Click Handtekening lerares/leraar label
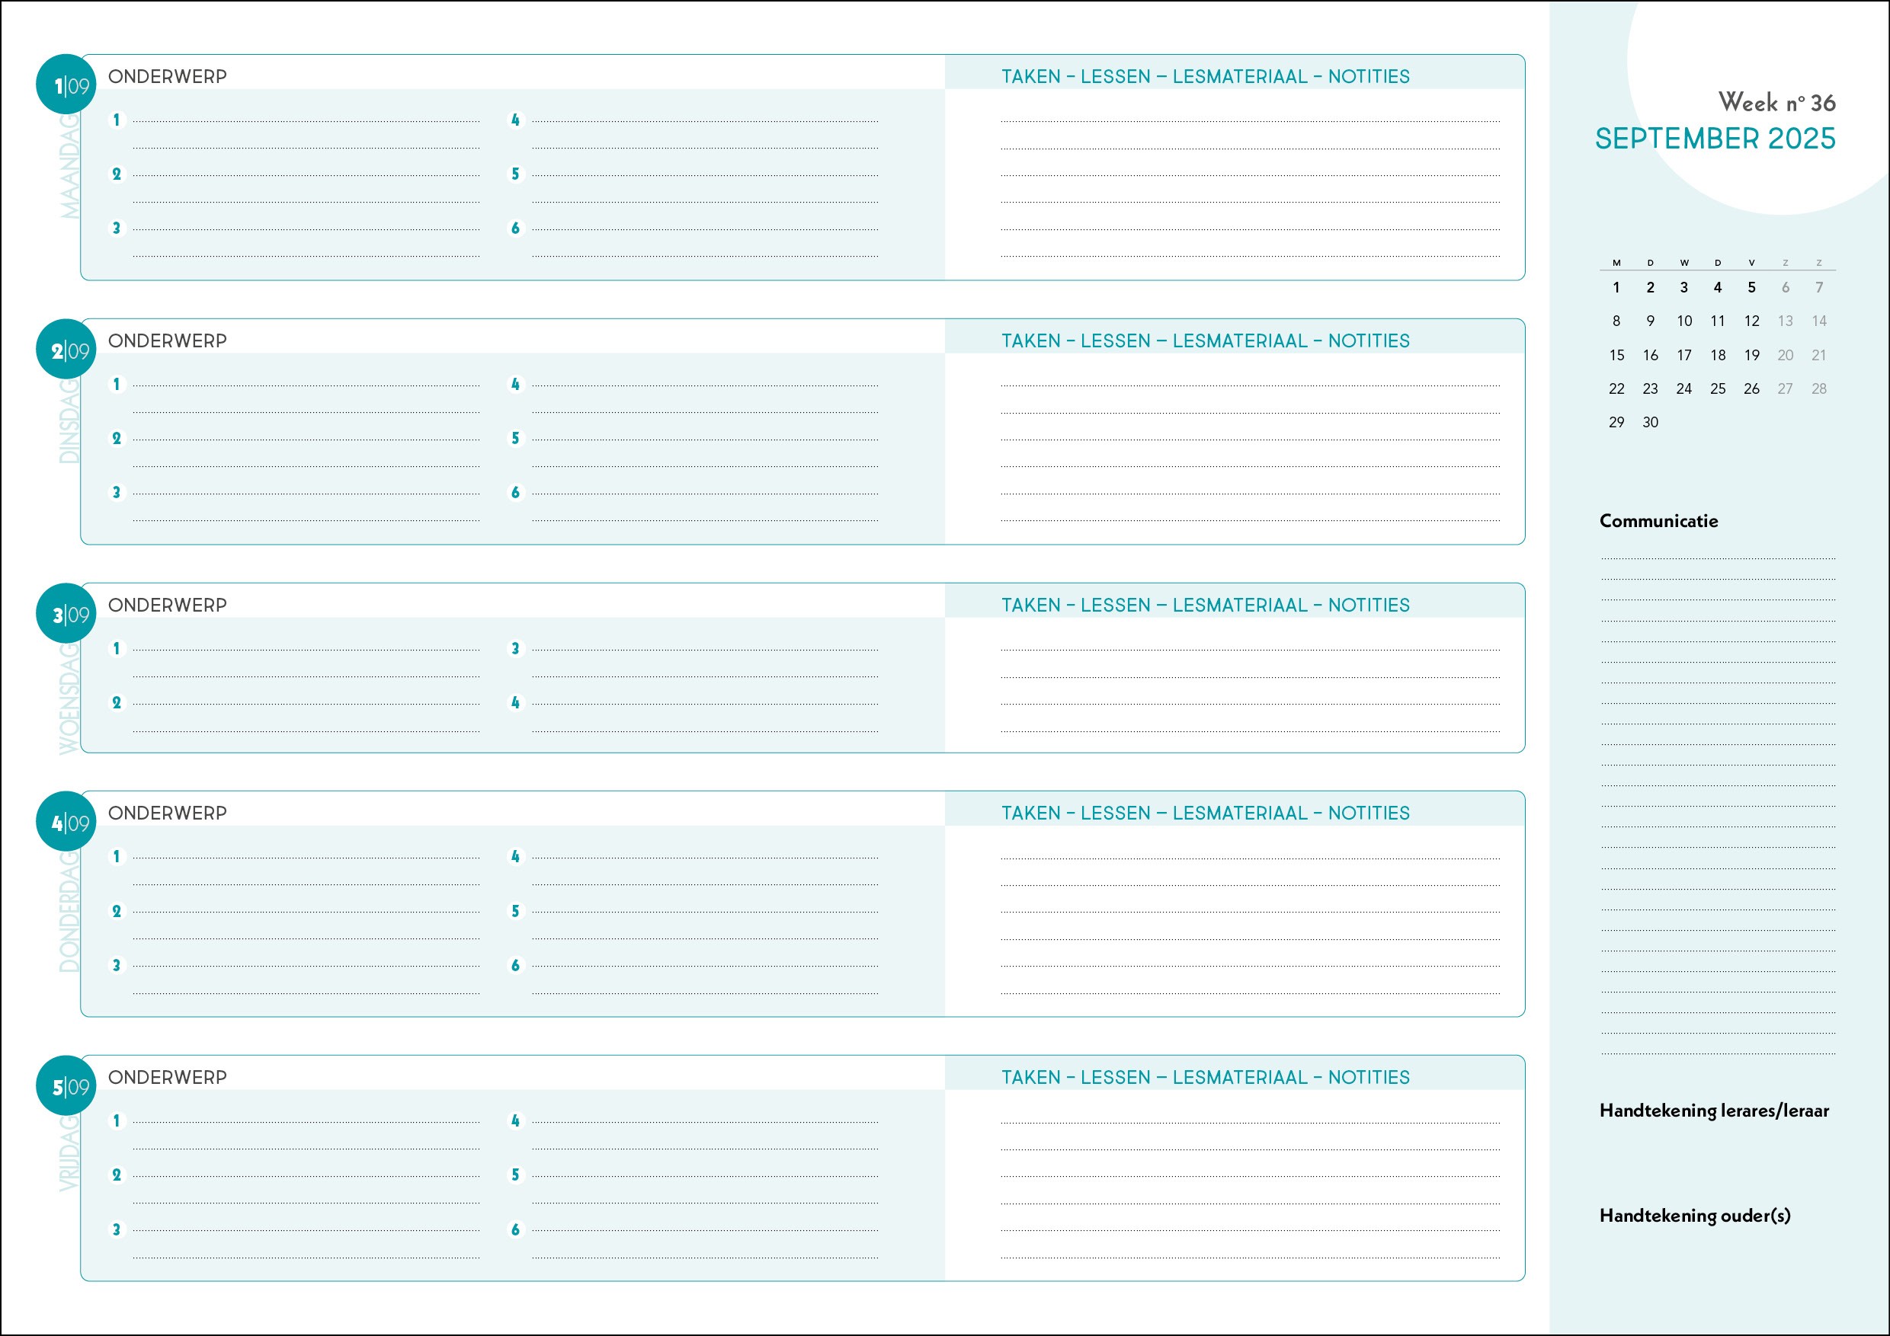 pos(1714,1111)
